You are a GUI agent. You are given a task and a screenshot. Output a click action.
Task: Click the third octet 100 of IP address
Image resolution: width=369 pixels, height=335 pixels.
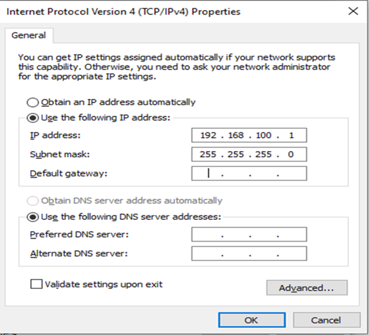pyautogui.click(x=264, y=135)
